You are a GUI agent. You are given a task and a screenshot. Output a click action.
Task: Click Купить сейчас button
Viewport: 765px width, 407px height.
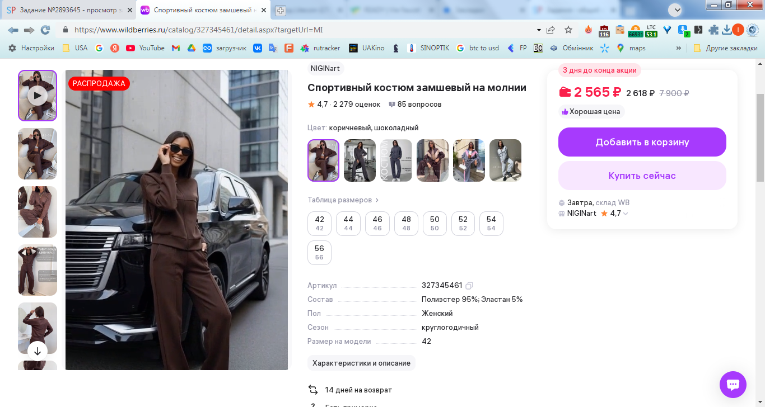pyautogui.click(x=642, y=176)
